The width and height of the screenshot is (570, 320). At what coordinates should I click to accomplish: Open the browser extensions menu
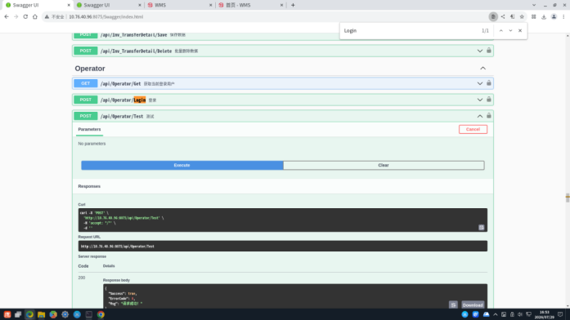534,16
